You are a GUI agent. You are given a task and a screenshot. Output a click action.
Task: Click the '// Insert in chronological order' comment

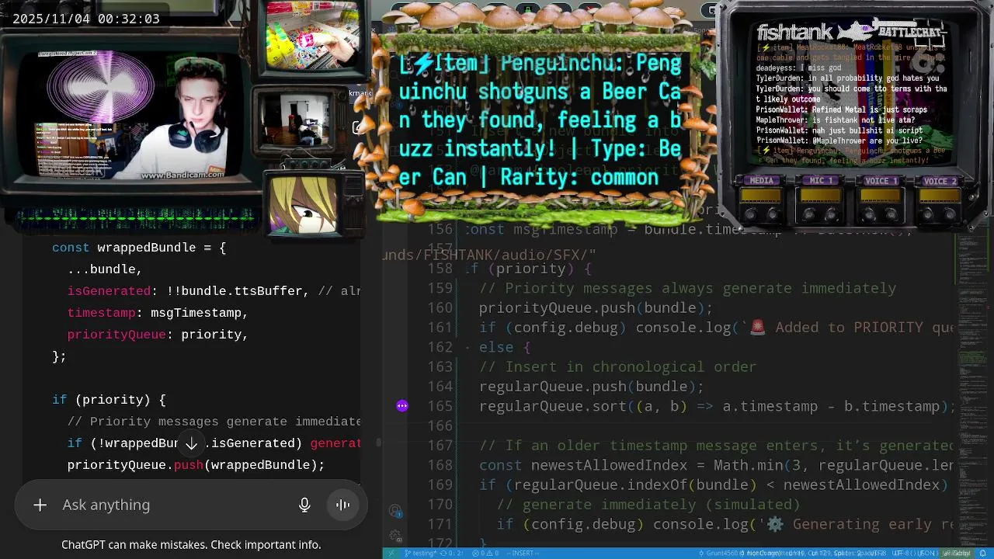tap(618, 366)
